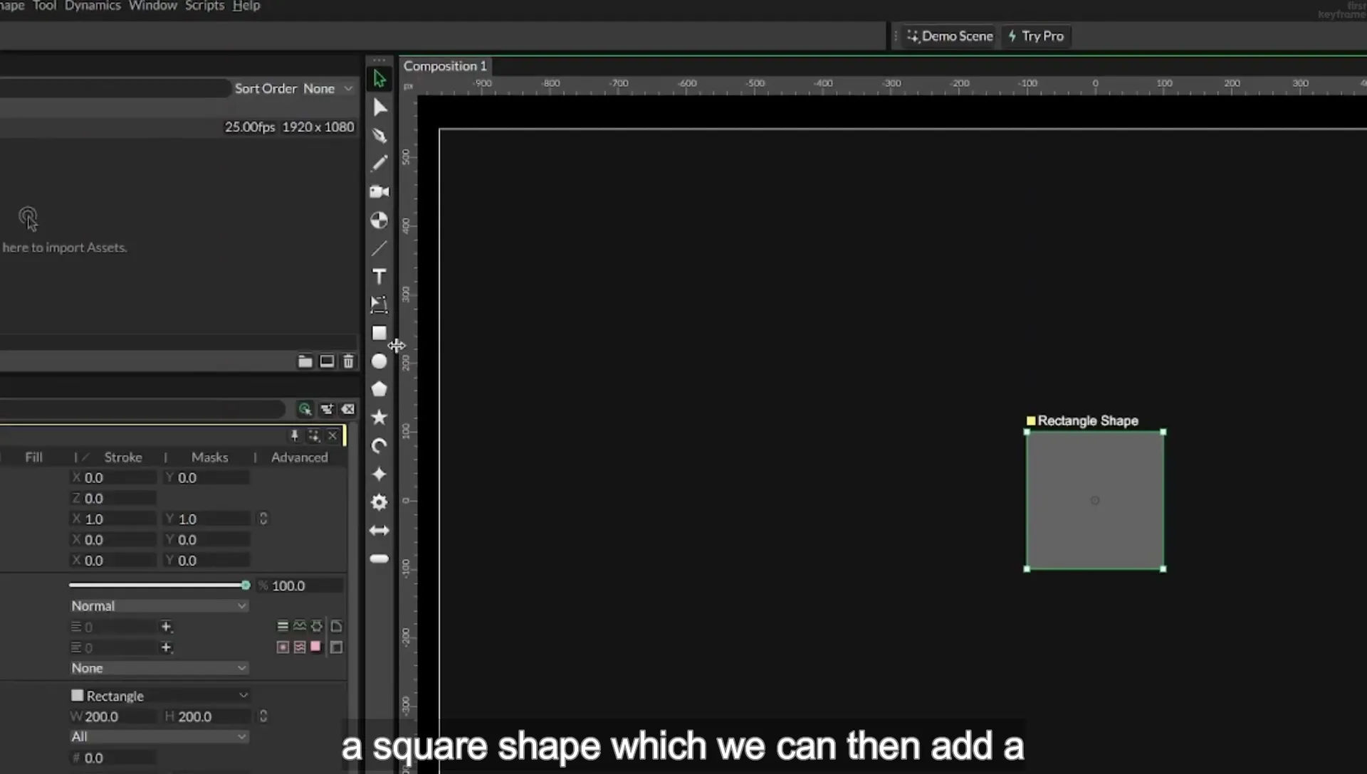
Task: Open the Normal blend mode dropdown
Action: (x=159, y=606)
